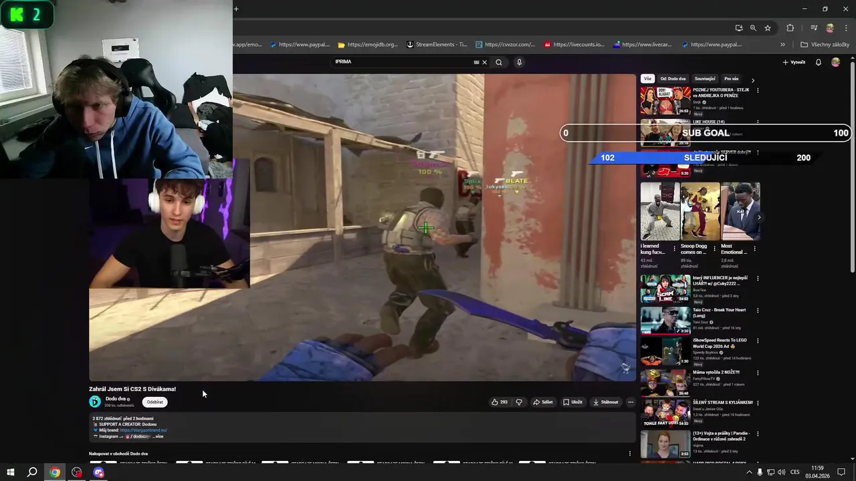
Task: Select the Od: Dodo dva filter chip
Action: (x=673, y=79)
